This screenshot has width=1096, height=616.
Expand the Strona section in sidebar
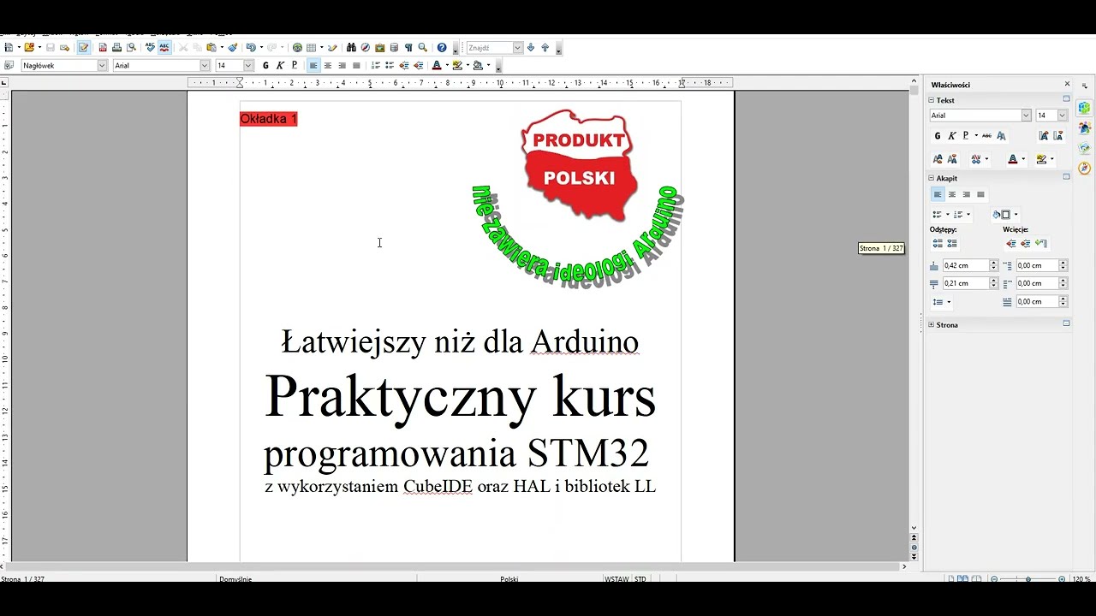pos(931,324)
